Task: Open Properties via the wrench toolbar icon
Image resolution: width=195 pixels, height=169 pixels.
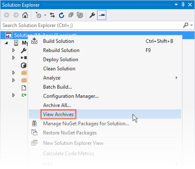Action: [x=92, y=15]
